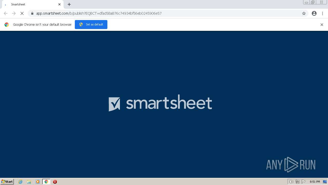Minimize the Chrome window

pos(306,2)
